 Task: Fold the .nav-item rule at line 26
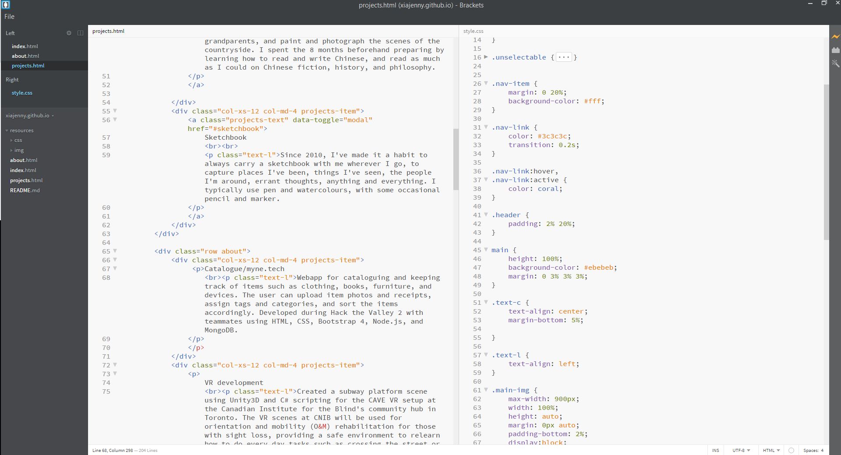click(486, 83)
